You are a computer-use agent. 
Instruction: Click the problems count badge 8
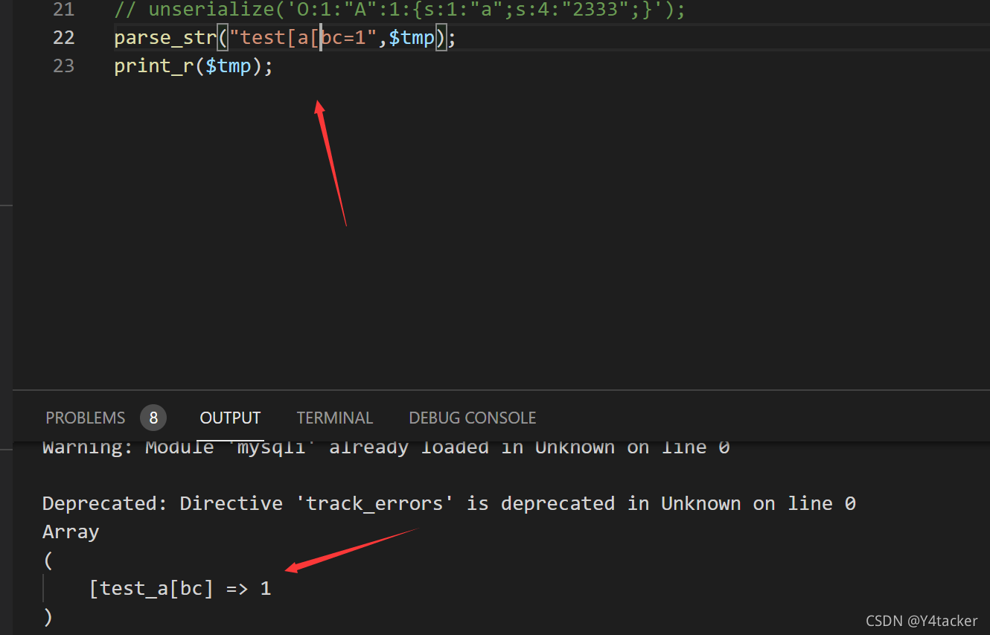coord(153,418)
